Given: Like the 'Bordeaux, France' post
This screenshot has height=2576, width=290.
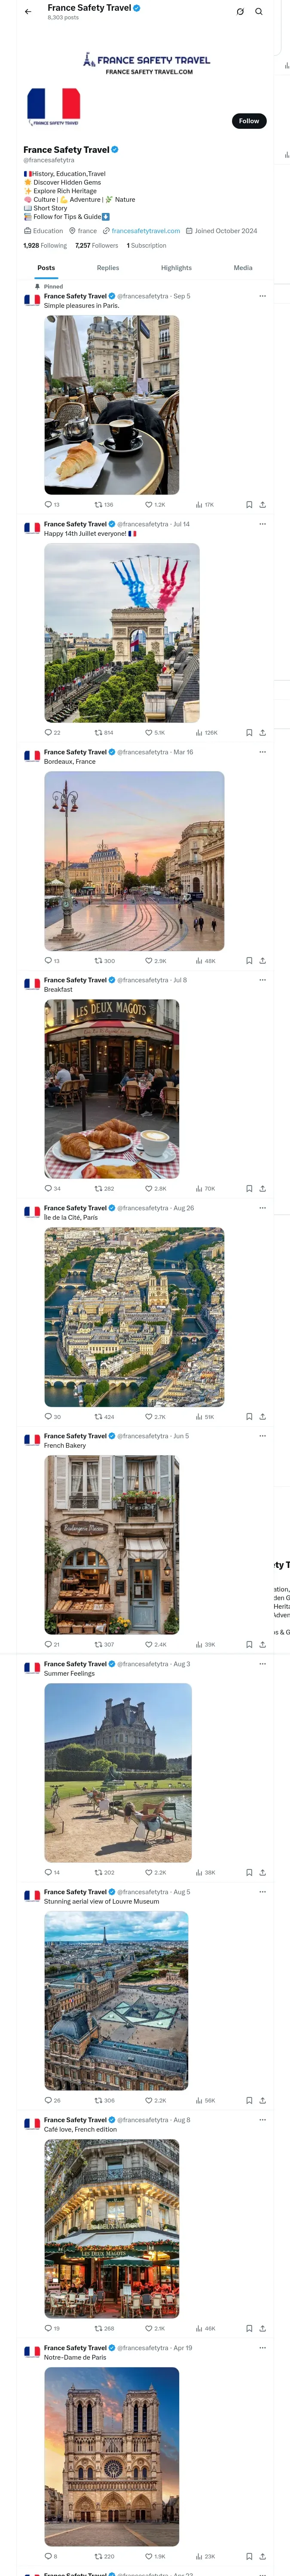Looking at the screenshot, I should (149, 961).
